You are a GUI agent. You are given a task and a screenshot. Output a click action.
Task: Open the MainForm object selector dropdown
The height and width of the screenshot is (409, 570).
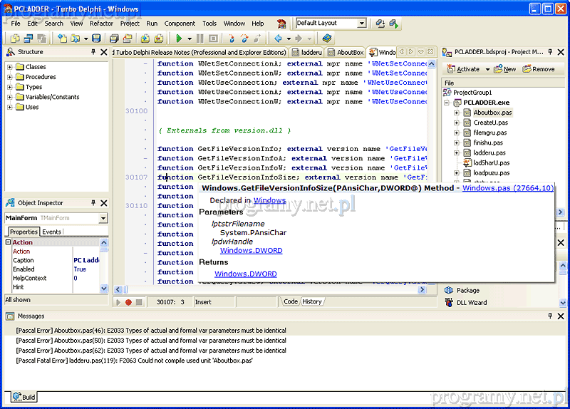point(103,218)
